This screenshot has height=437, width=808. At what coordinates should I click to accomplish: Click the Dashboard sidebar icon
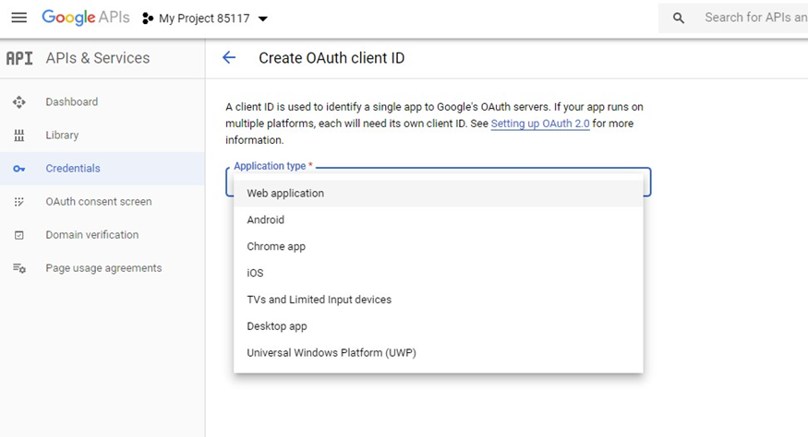click(19, 102)
